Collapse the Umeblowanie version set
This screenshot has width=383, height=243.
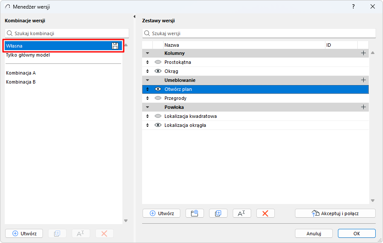(x=148, y=80)
